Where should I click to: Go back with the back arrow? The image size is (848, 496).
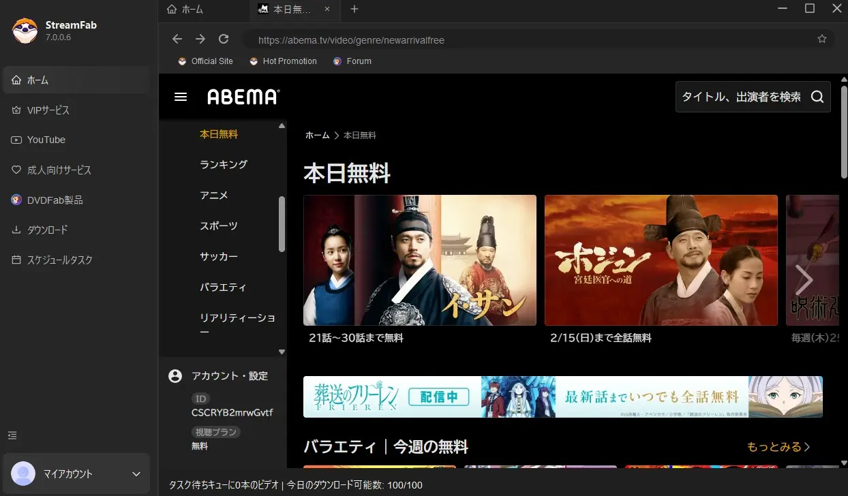click(x=177, y=39)
